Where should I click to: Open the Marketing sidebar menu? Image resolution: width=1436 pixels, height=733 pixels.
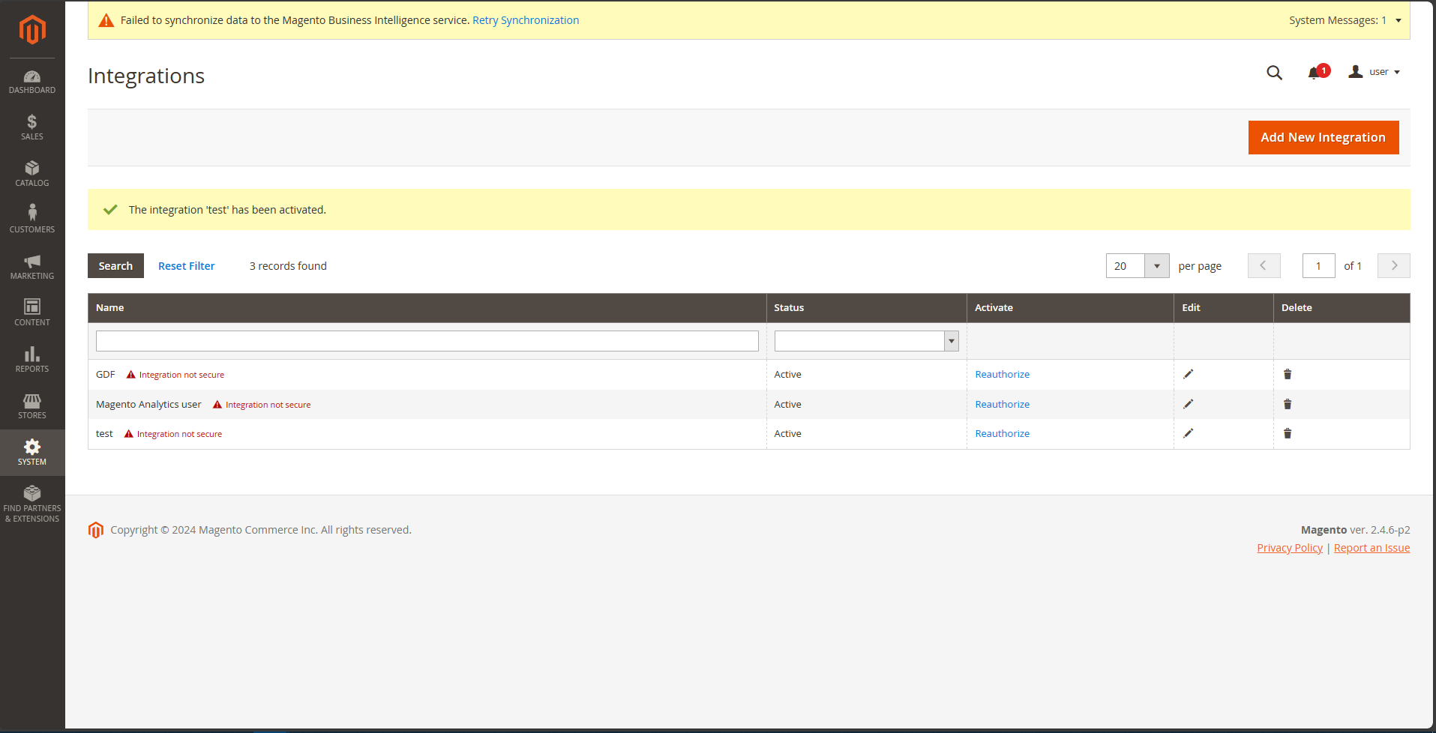point(32,266)
